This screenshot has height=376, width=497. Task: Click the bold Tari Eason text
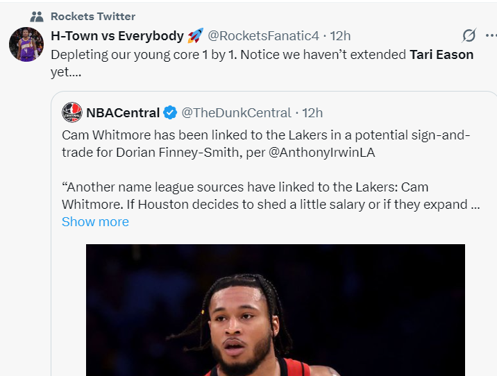click(441, 54)
